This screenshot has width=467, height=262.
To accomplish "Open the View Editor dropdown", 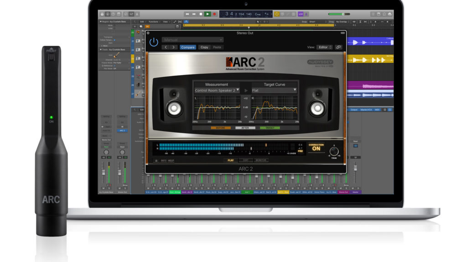I will 324,47.
